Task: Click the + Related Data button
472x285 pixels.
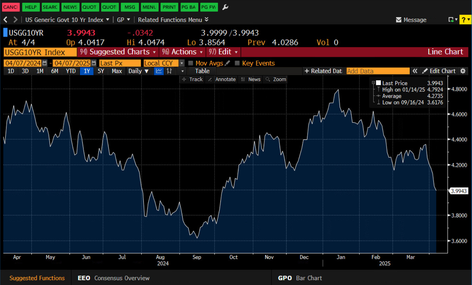Action: (323, 71)
